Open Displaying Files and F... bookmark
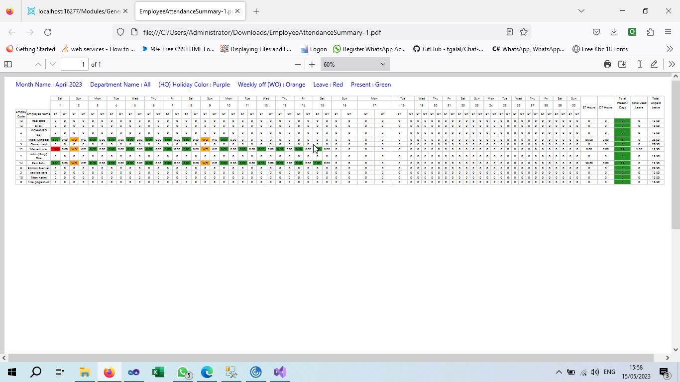The image size is (680, 382). (x=256, y=49)
